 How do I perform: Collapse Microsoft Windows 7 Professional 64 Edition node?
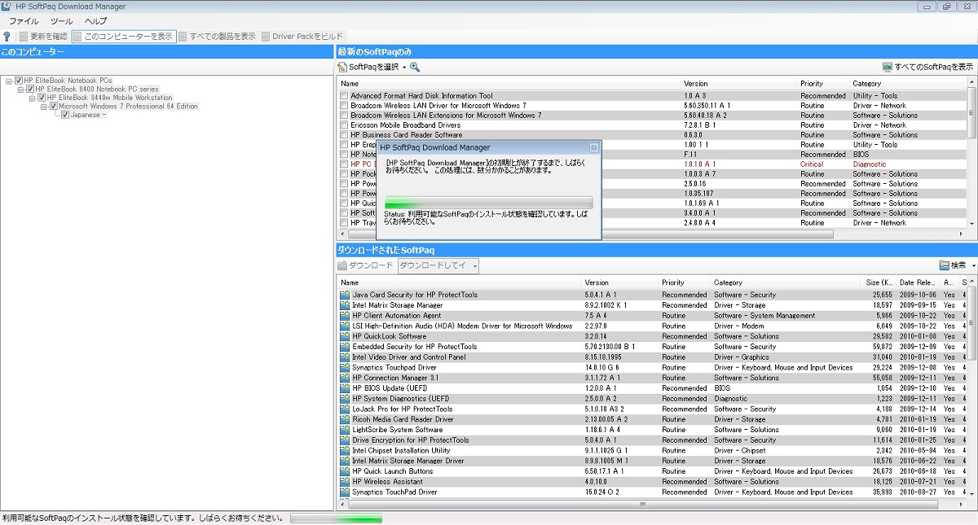click(43, 107)
